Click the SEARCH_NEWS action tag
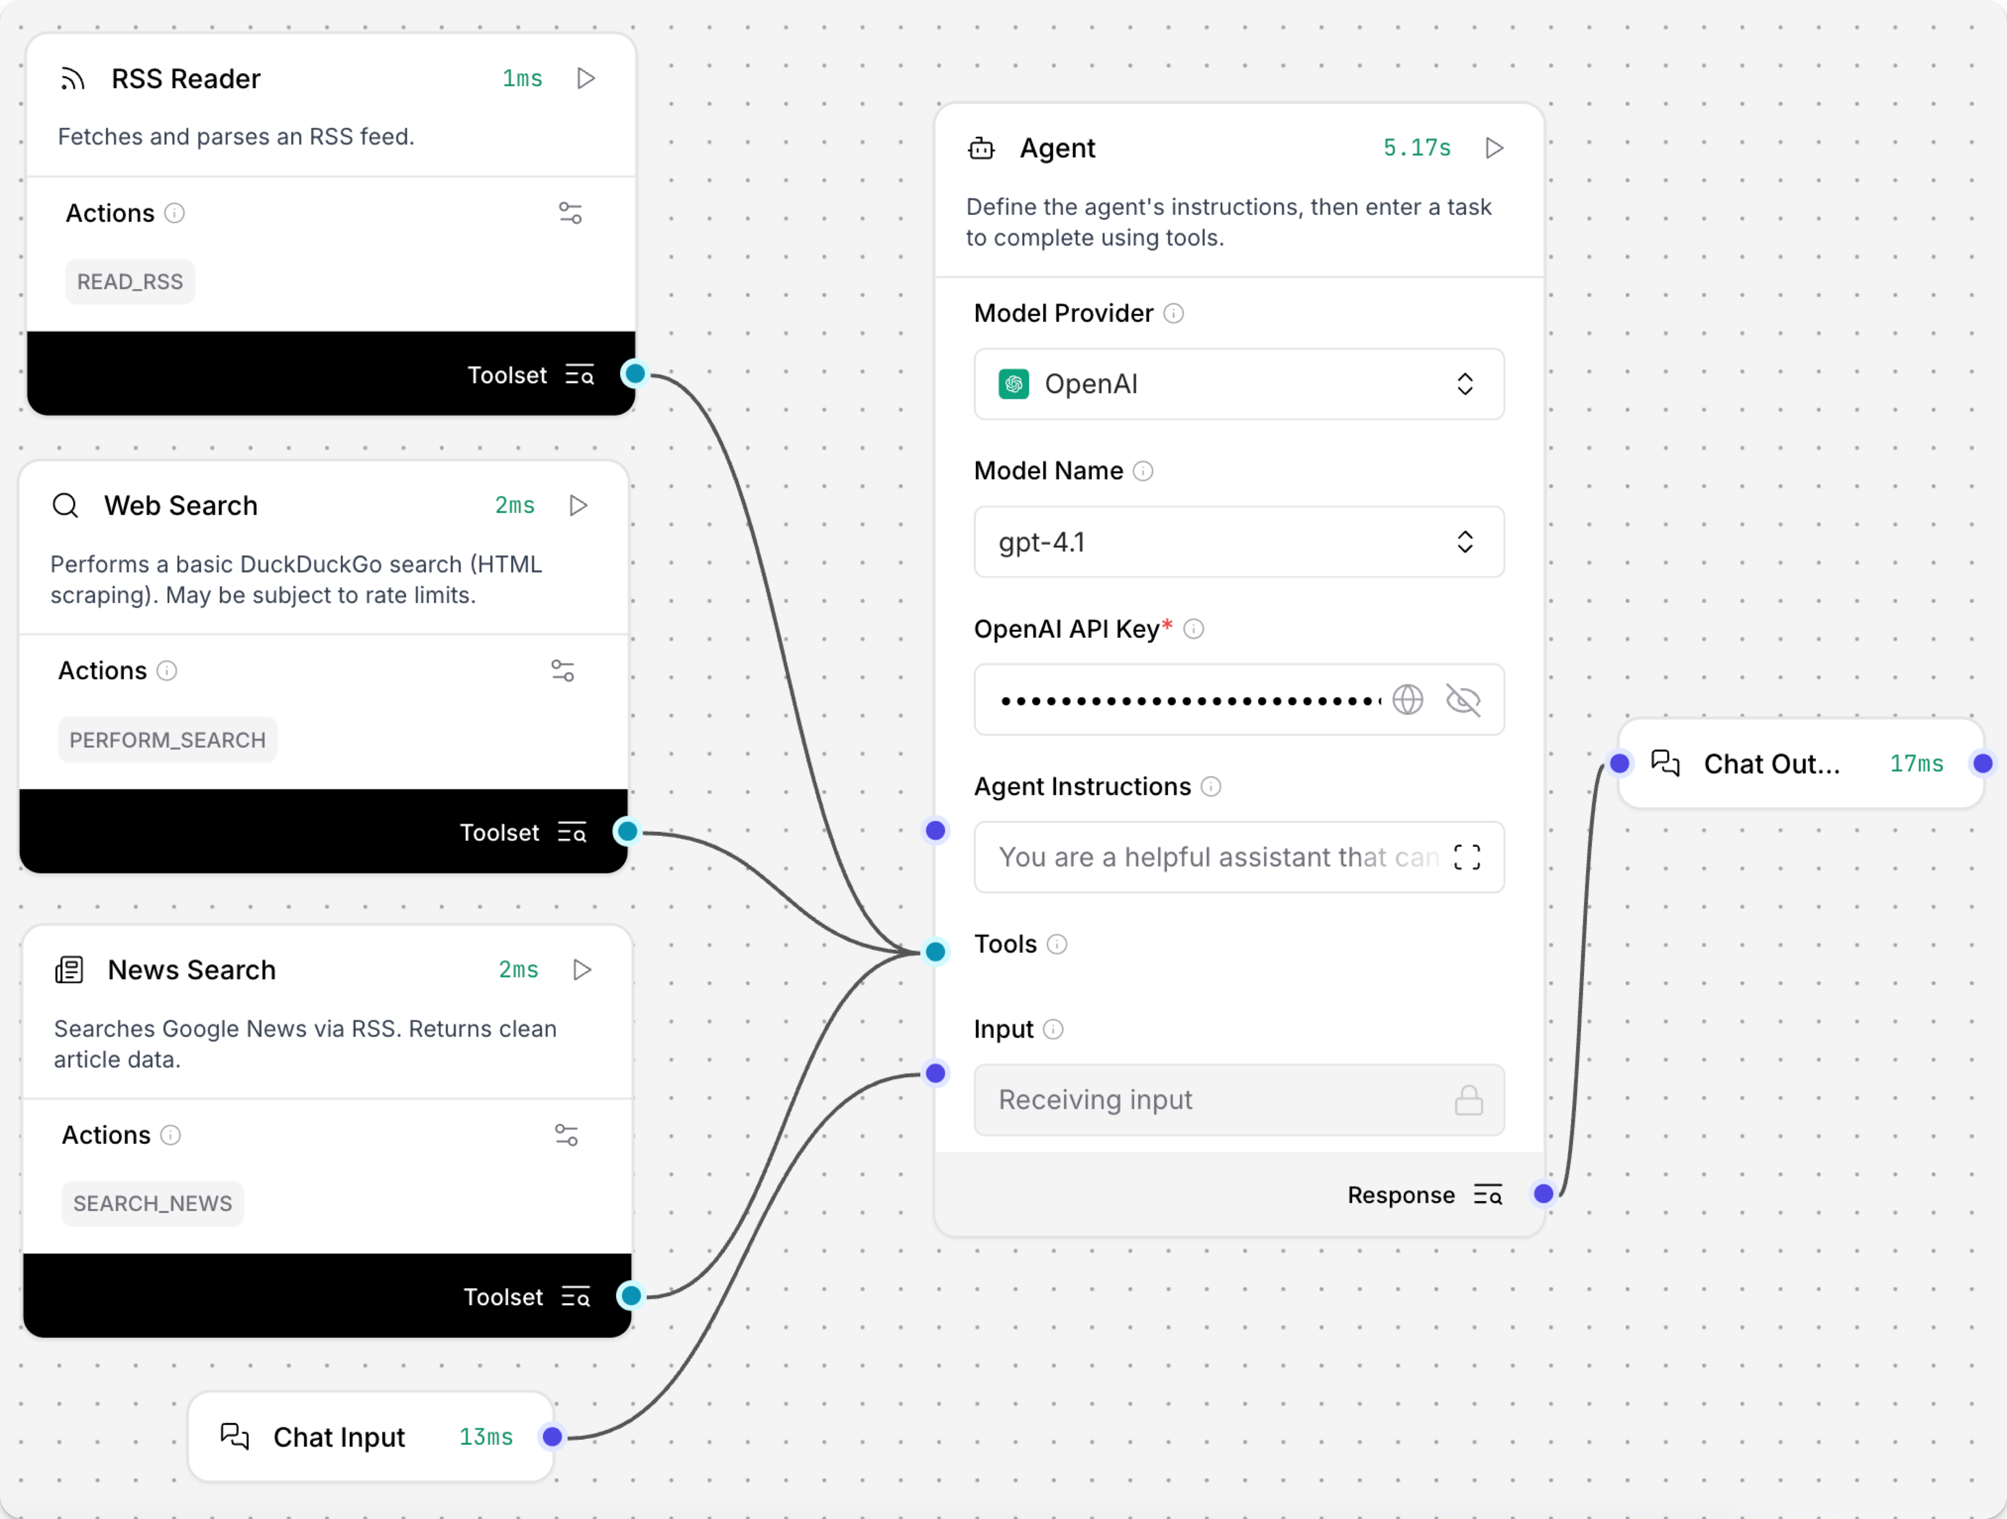2007x1519 pixels. point(153,1204)
